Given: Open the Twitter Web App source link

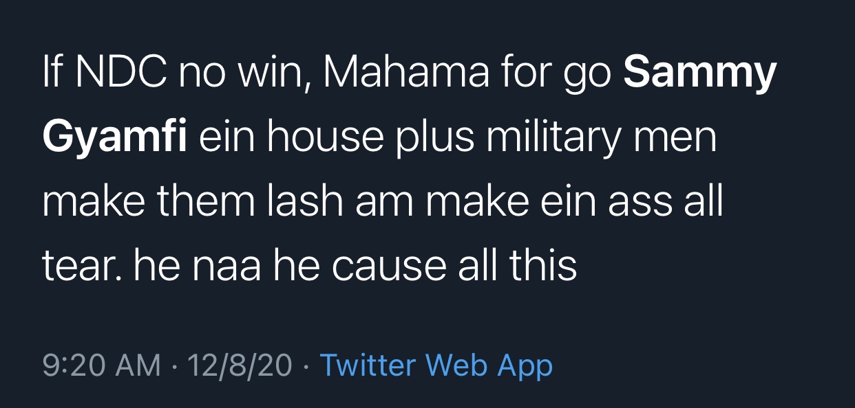Looking at the screenshot, I should click(x=436, y=365).
